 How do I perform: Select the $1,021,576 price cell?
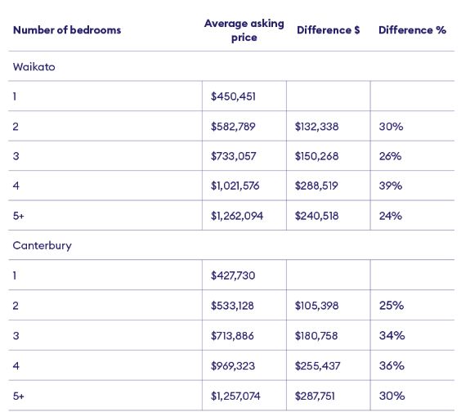pyautogui.click(x=235, y=186)
